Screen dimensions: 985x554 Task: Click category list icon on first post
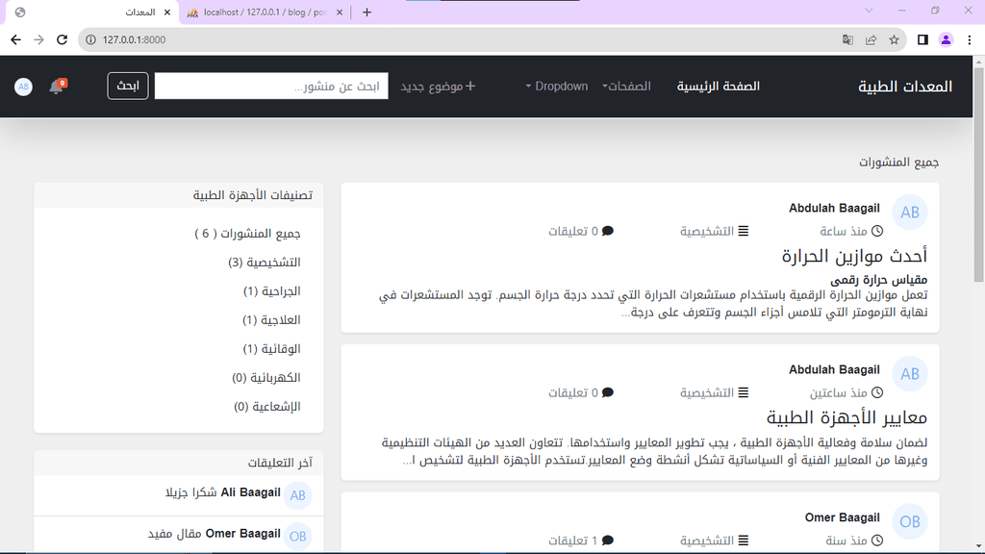(x=744, y=231)
